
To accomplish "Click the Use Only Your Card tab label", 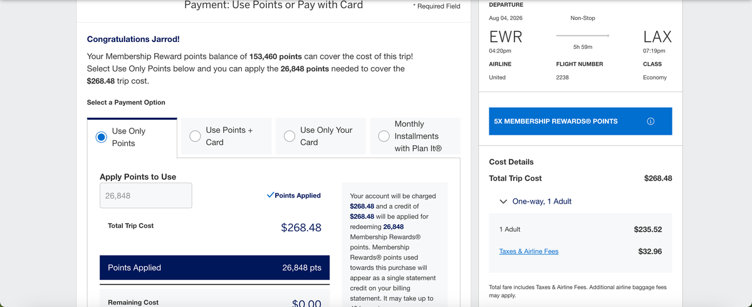I will click(326, 136).
